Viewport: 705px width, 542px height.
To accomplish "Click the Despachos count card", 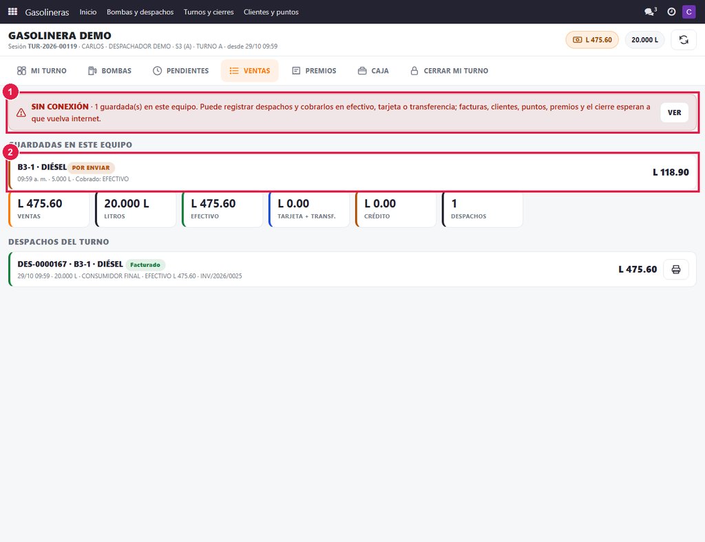I will point(483,209).
